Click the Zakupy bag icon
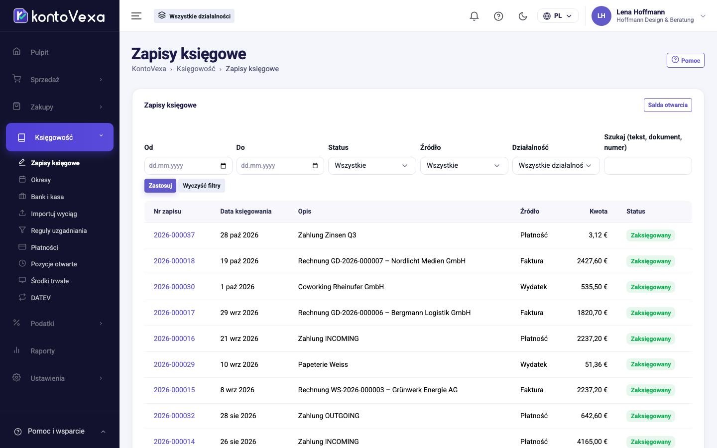 click(x=16, y=106)
